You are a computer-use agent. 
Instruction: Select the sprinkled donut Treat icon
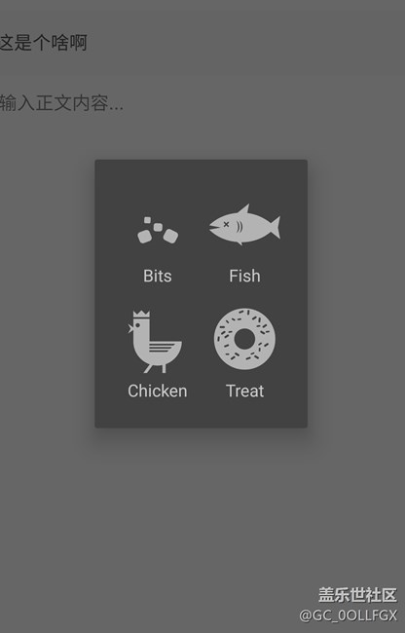tap(244, 339)
